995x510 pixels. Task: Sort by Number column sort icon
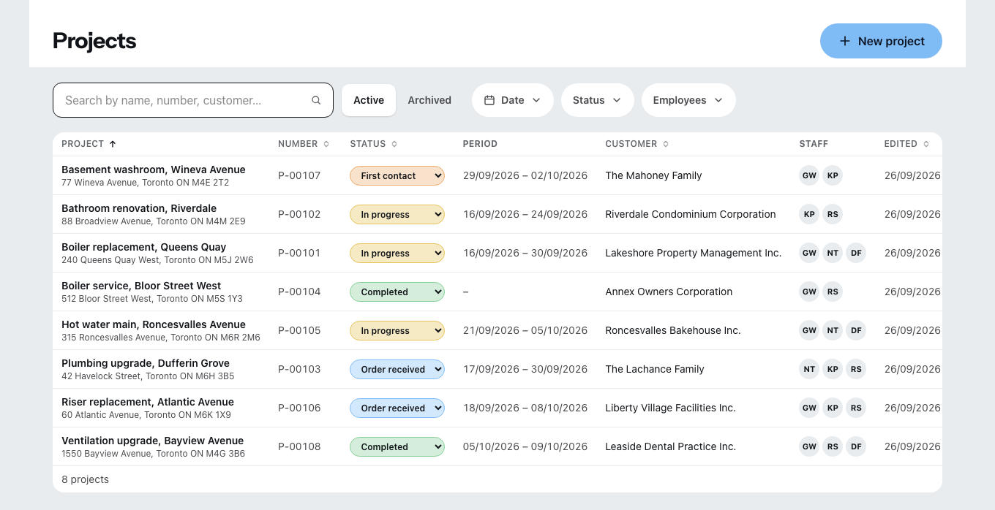click(x=326, y=144)
